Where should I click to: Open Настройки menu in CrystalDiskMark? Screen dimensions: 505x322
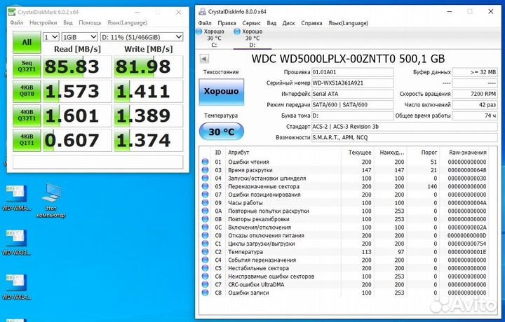[x=43, y=23]
